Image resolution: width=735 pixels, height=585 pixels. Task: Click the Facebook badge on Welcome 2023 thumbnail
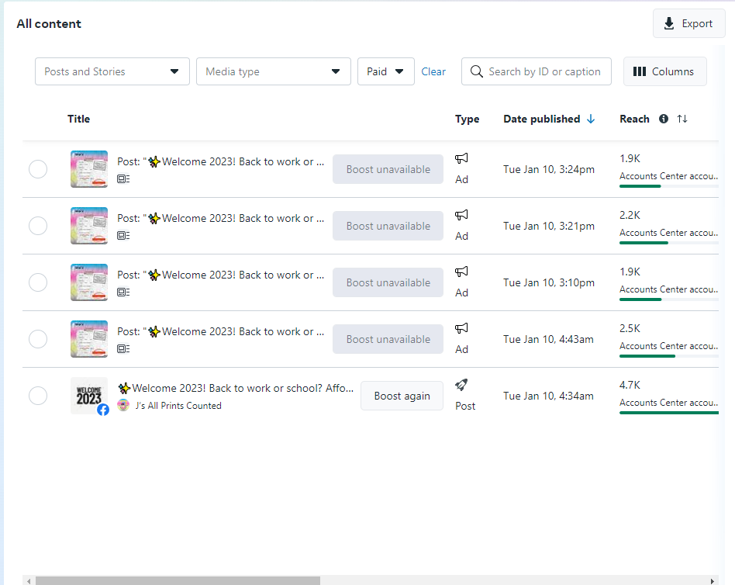pos(103,410)
